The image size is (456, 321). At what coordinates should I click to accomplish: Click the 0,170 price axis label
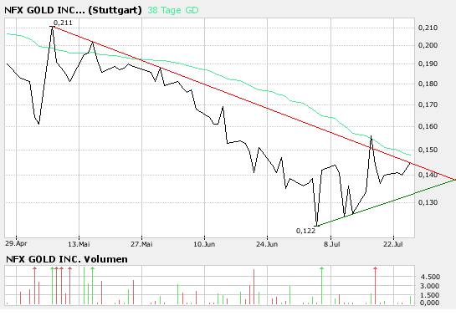[428, 104]
